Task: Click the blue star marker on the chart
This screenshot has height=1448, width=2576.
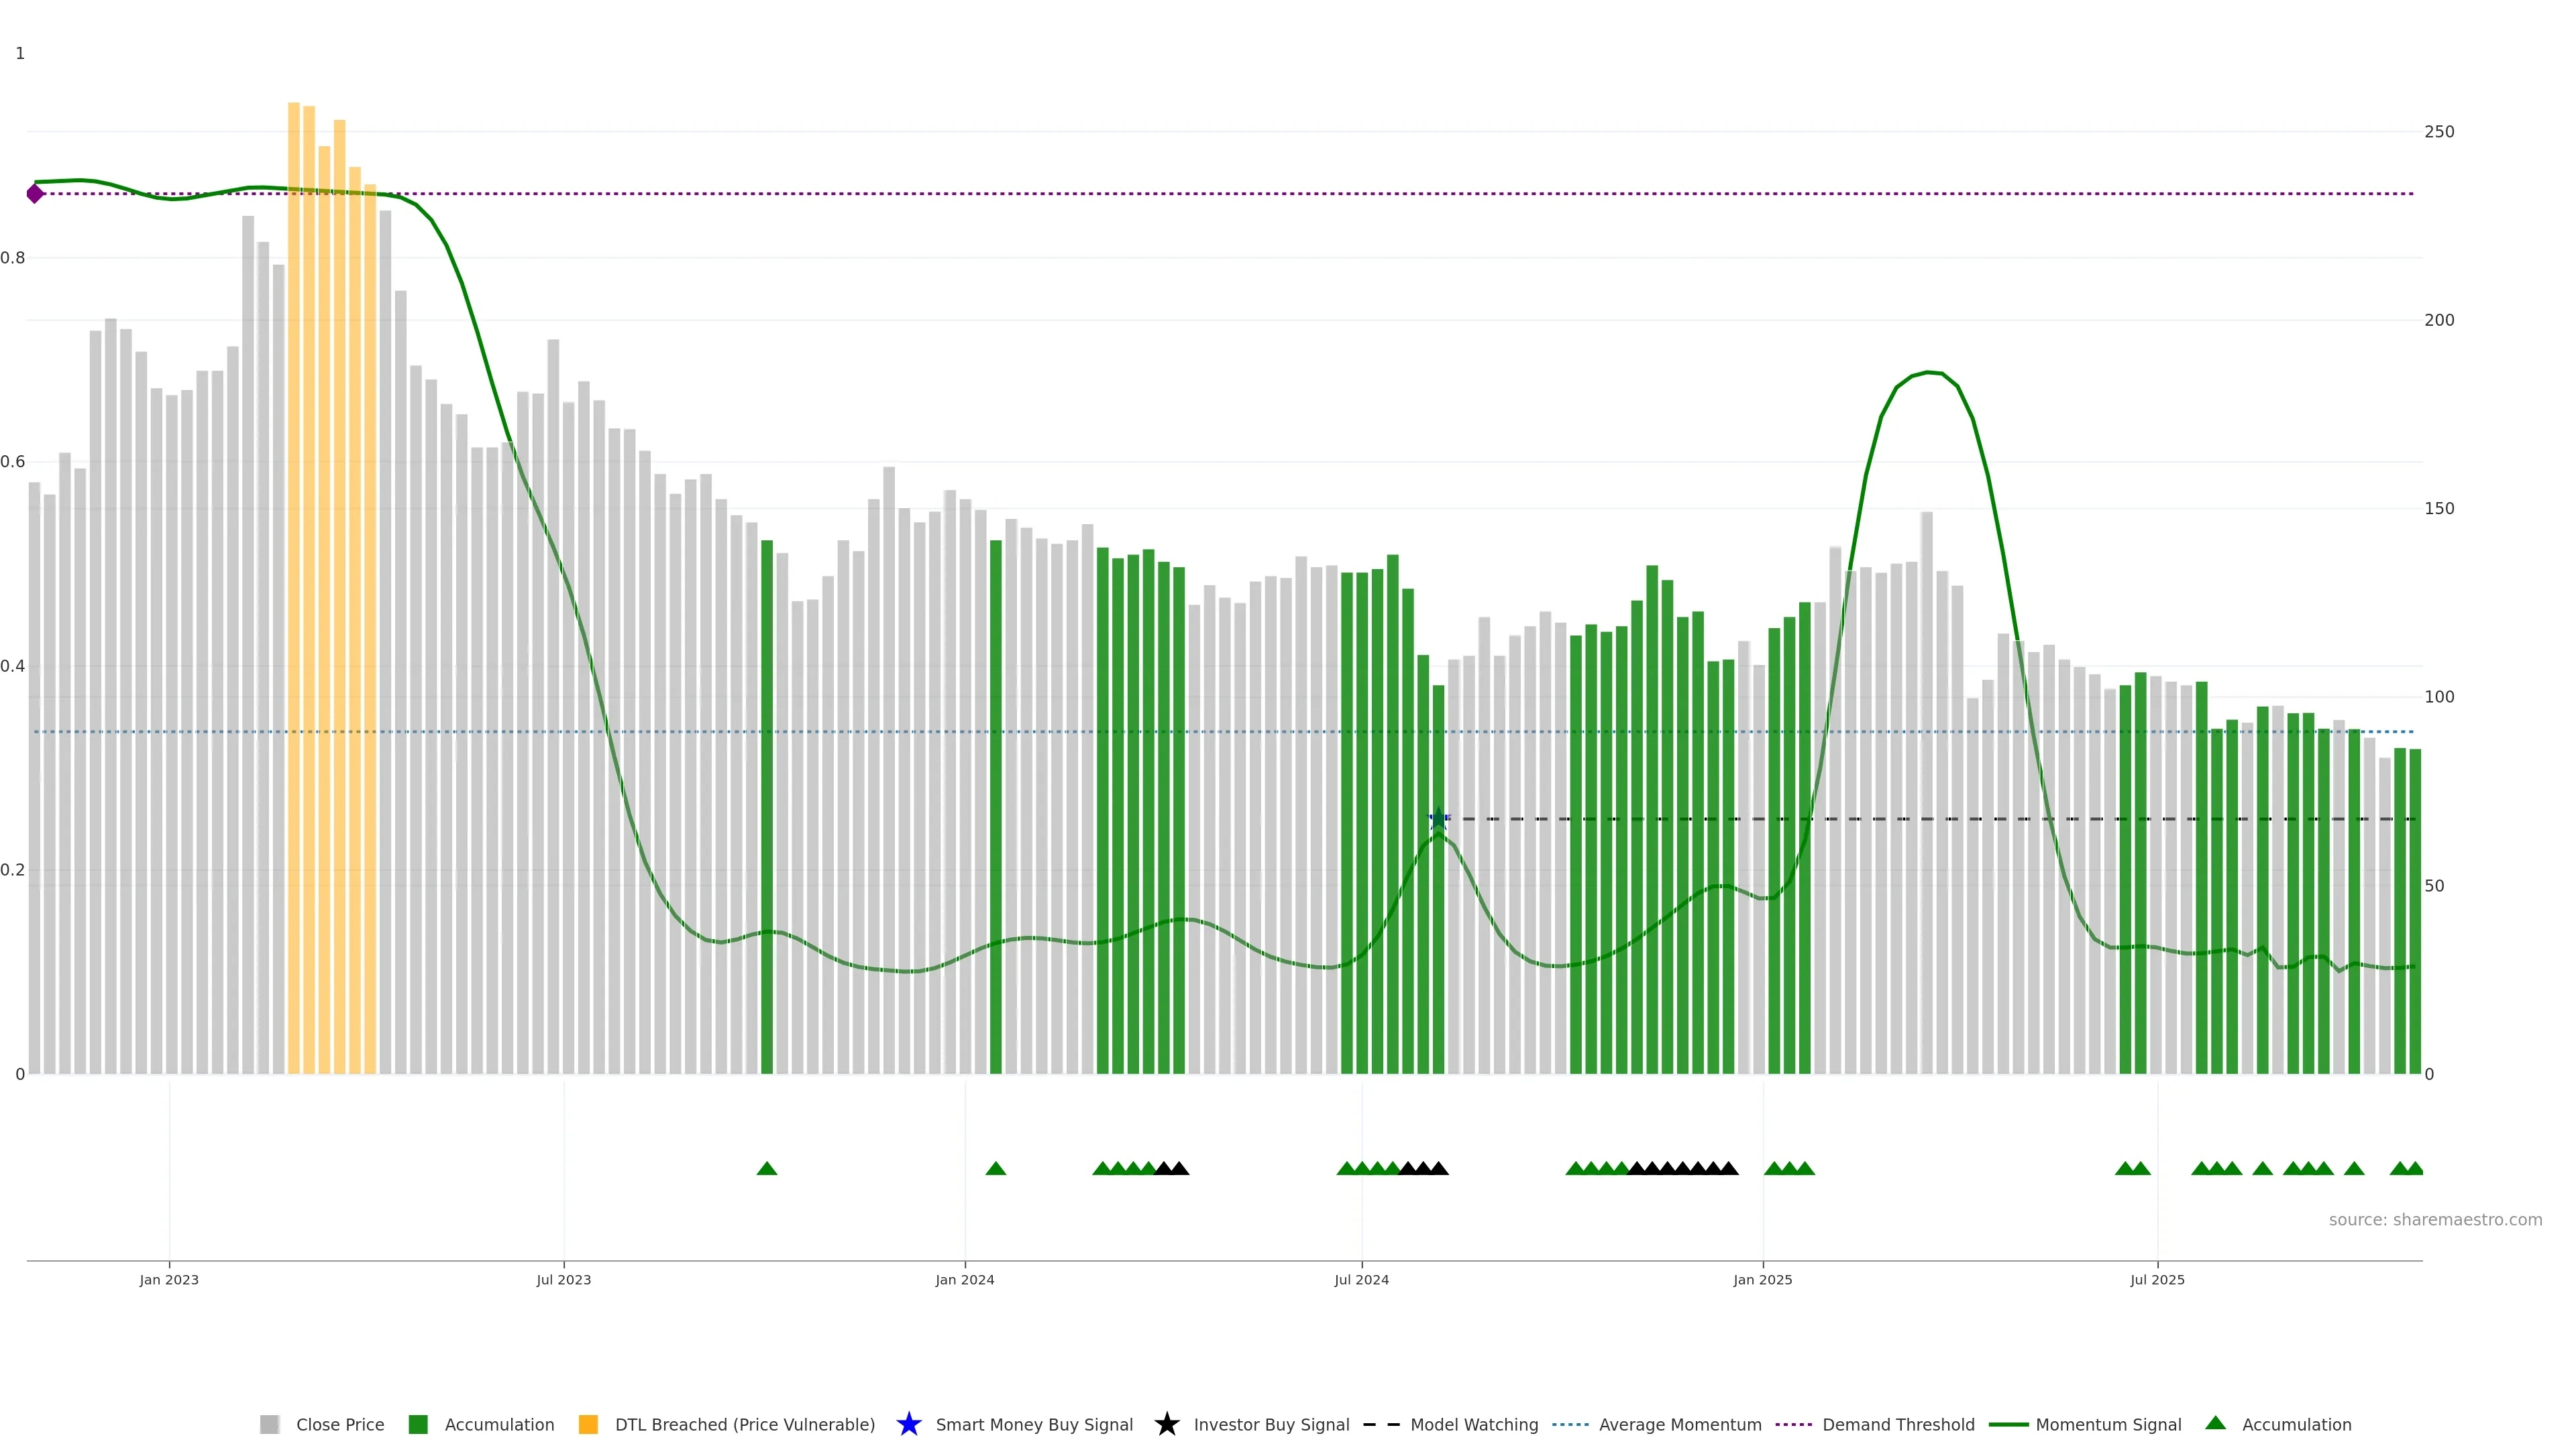Action: point(1438,819)
